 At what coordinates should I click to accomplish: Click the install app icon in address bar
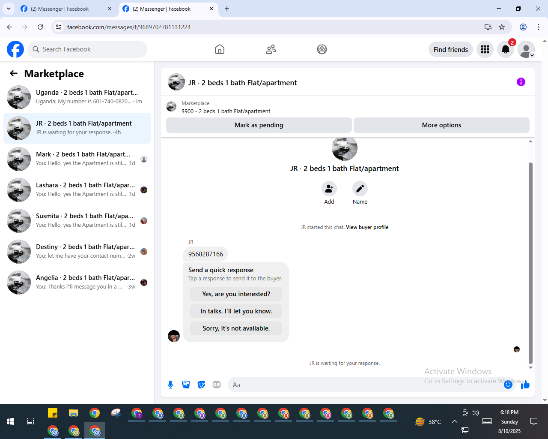click(x=488, y=27)
